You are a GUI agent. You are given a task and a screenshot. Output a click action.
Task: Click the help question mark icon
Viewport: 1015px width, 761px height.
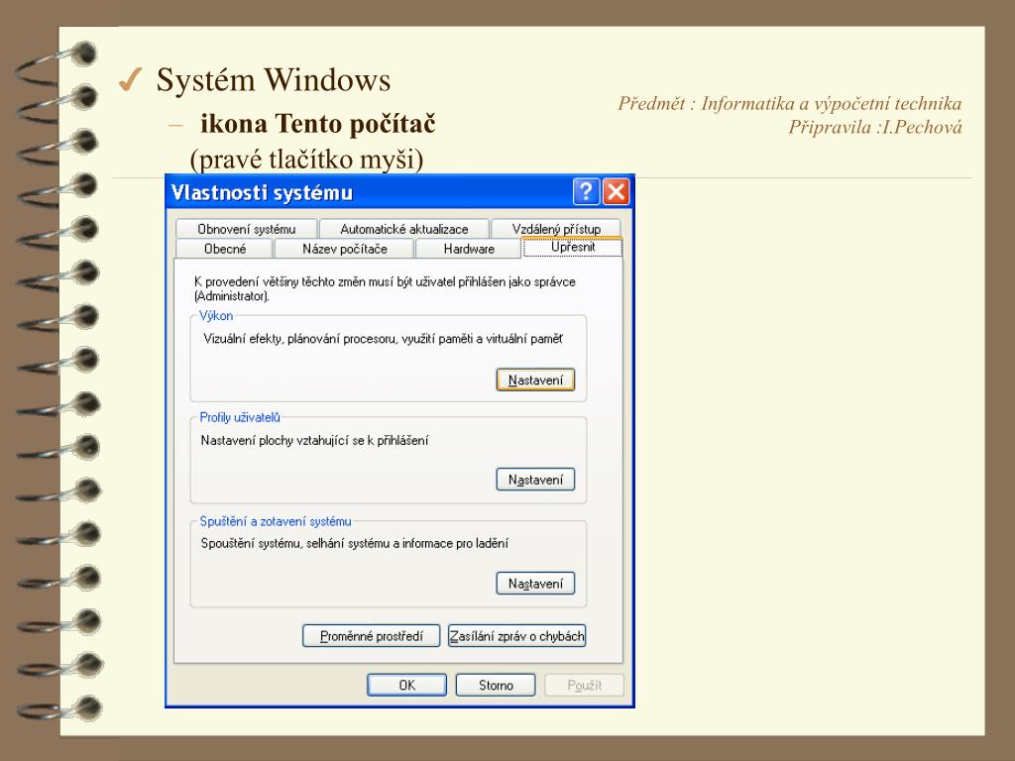tap(586, 192)
